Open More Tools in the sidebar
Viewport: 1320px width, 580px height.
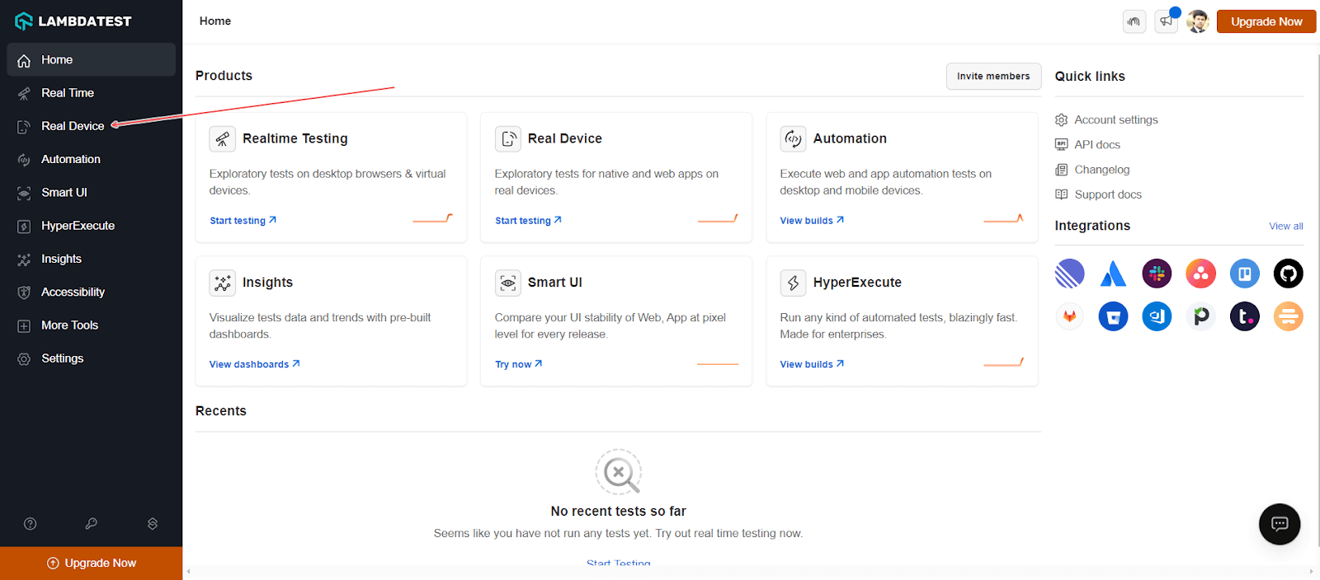click(91, 325)
